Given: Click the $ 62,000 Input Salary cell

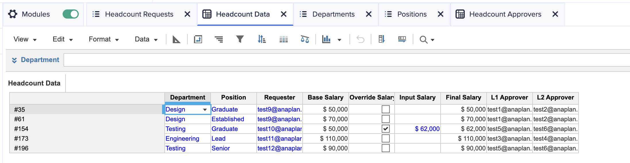Looking at the screenshot, I should 418,129.
